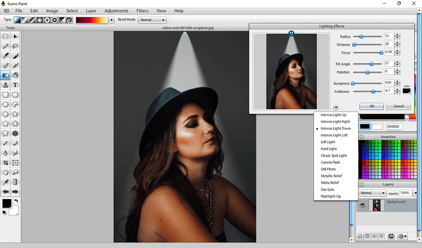Select the Move arrow tool
Screen dimensions: 422x248
coord(15,36)
